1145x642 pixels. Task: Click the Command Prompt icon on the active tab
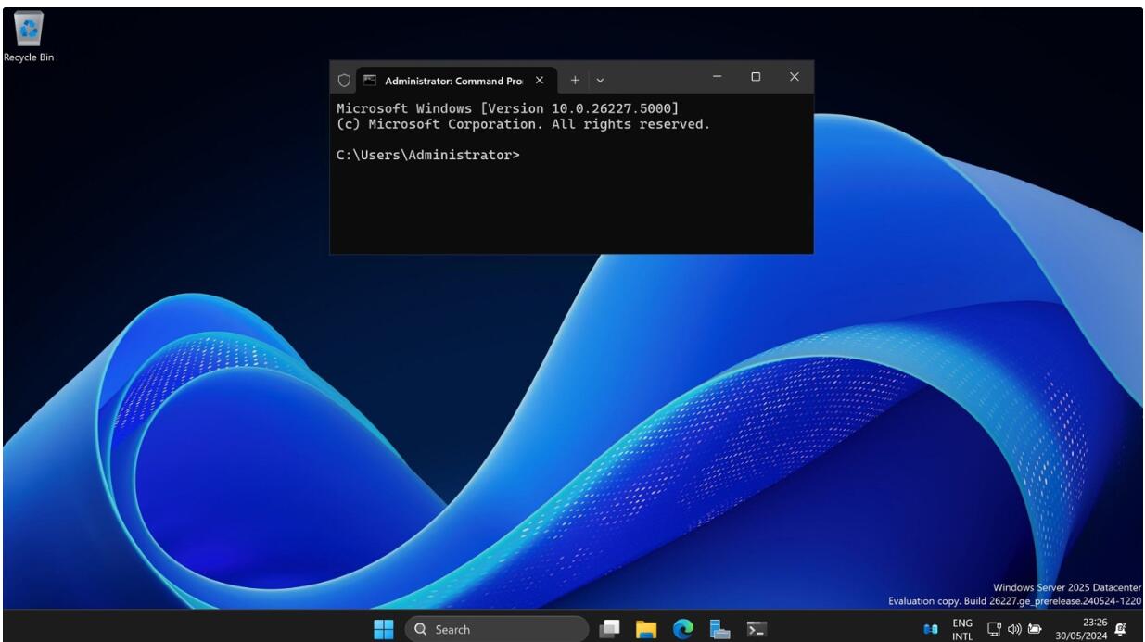click(369, 79)
